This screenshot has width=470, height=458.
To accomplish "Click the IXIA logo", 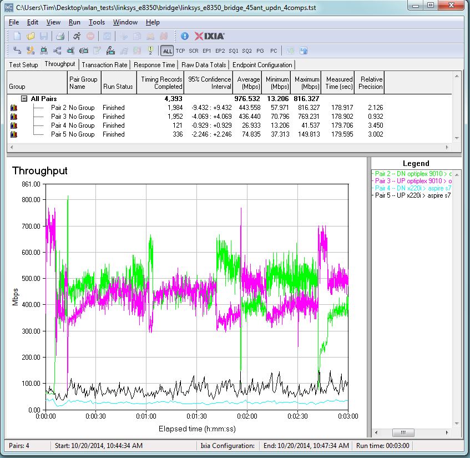I will [x=209, y=36].
